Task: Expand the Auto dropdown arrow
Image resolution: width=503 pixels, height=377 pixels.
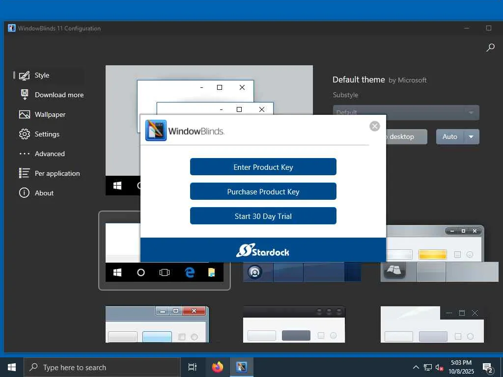Action: coord(471,136)
